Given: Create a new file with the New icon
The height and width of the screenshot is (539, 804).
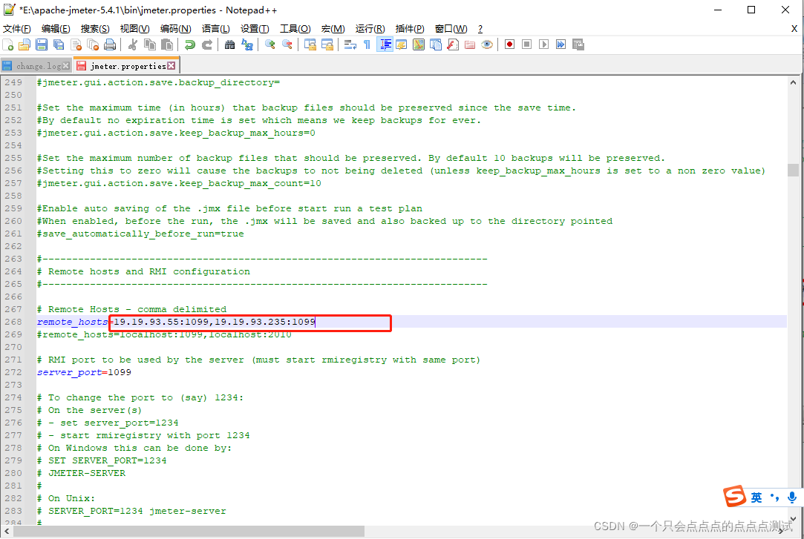Looking at the screenshot, I should (8, 44).
